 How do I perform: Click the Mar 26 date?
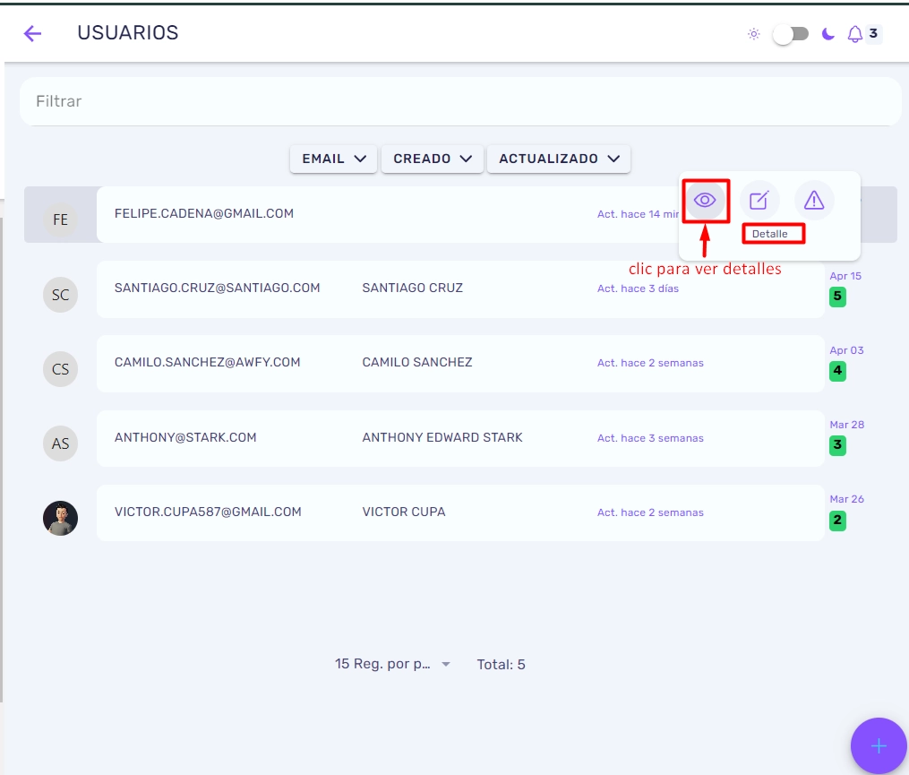(x=846, y=499)
